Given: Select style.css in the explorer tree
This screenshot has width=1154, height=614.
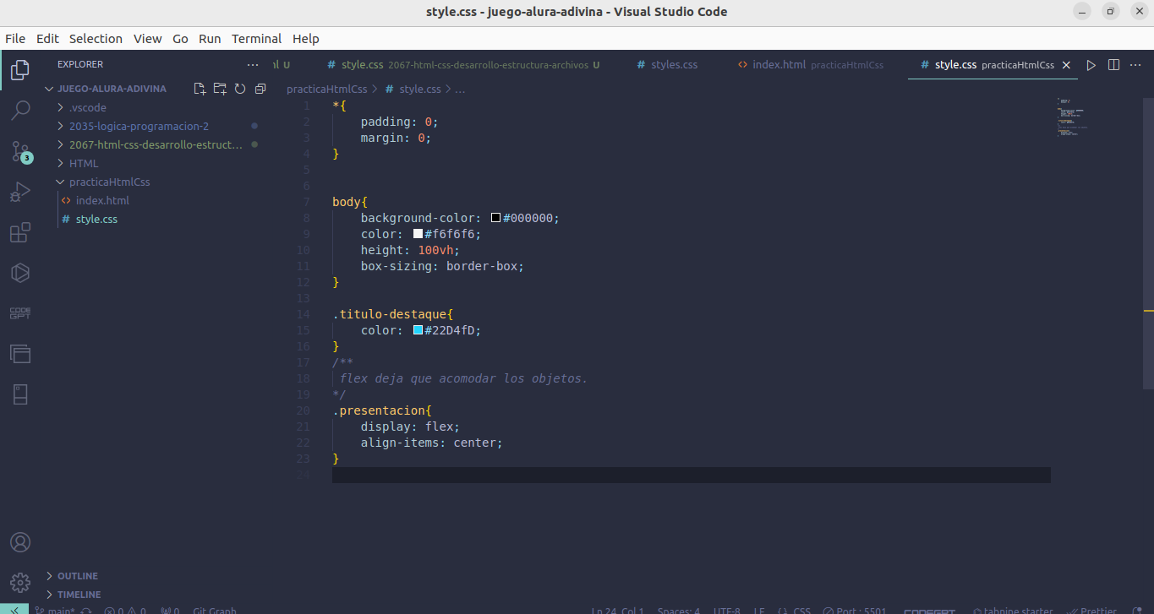Looking at the screenshot, I should pos(96,219).
